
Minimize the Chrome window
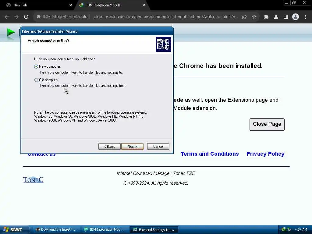286,3
